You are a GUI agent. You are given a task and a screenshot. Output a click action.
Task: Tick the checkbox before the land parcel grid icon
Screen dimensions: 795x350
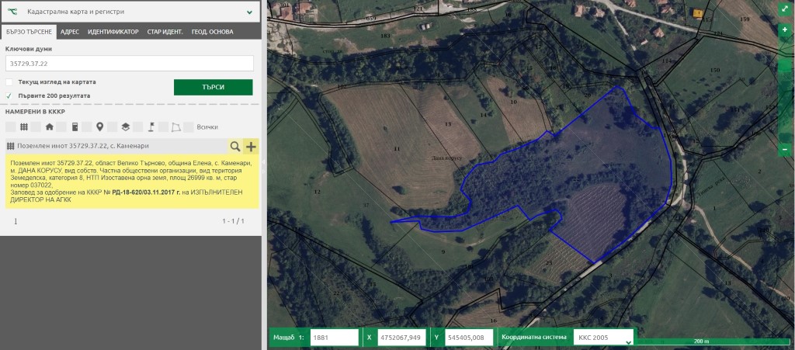point(10,126)
